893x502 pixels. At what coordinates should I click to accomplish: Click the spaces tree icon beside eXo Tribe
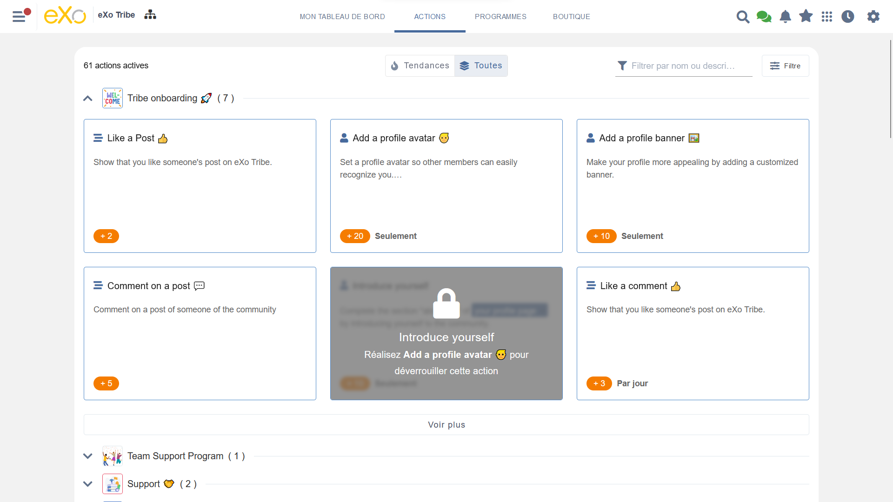pyautogui.click(x=150, y=15)
